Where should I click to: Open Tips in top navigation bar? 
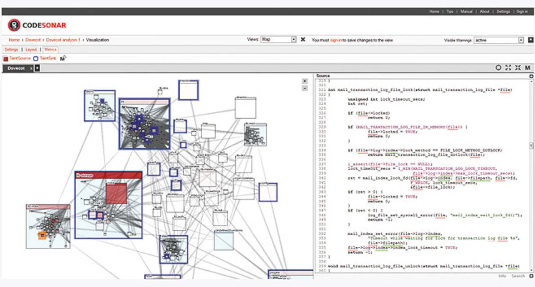[450, 12]
